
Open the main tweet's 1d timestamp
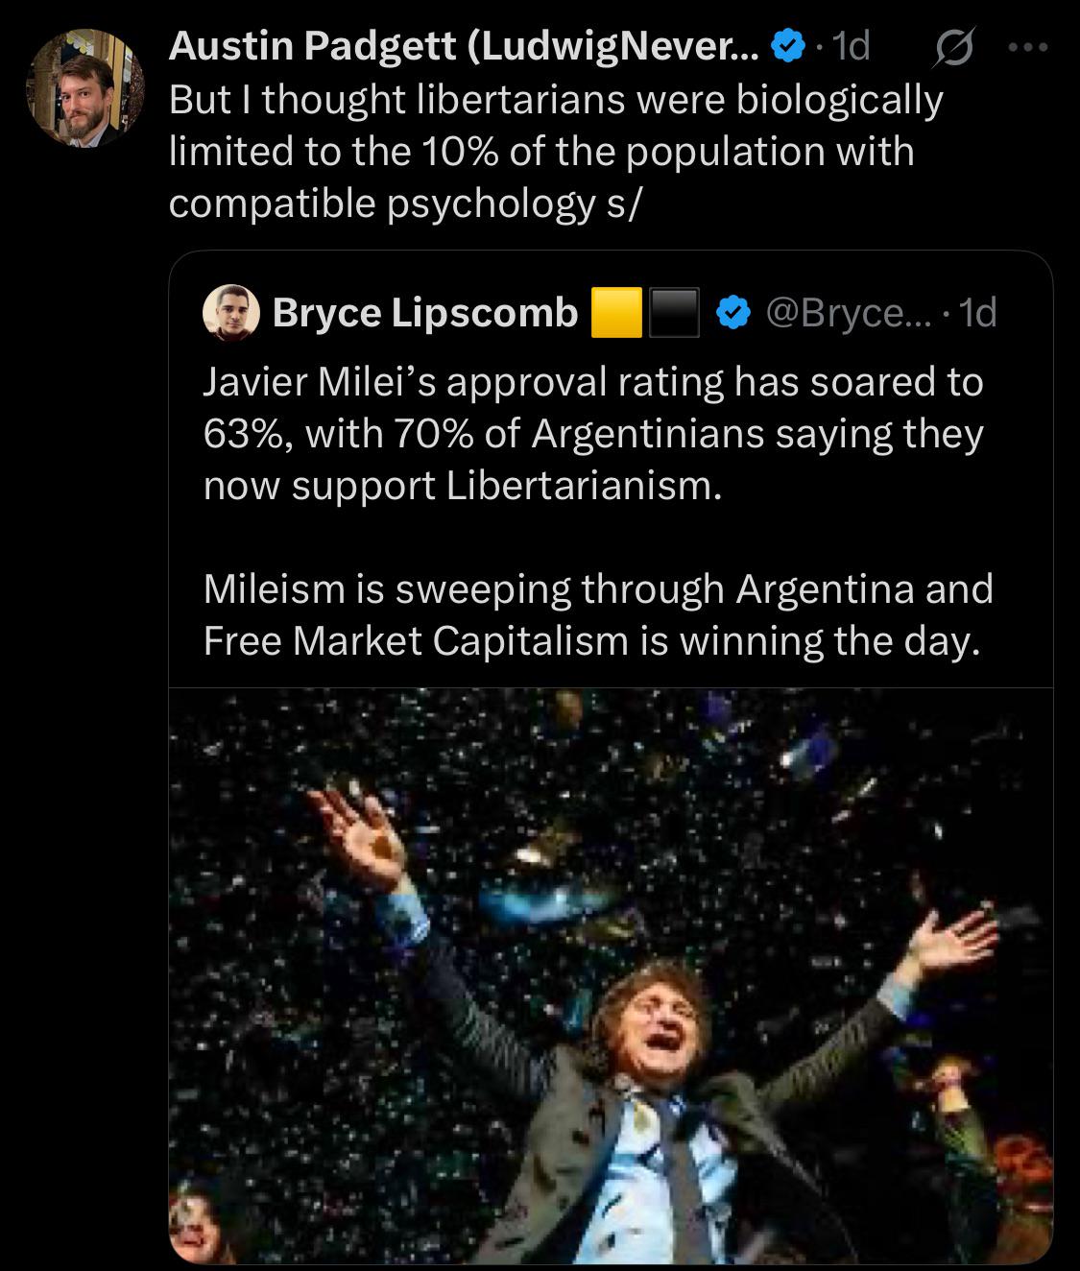851,45
